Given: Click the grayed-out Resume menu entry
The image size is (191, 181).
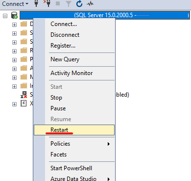Looking at the screenshot, I should (74, 119).
